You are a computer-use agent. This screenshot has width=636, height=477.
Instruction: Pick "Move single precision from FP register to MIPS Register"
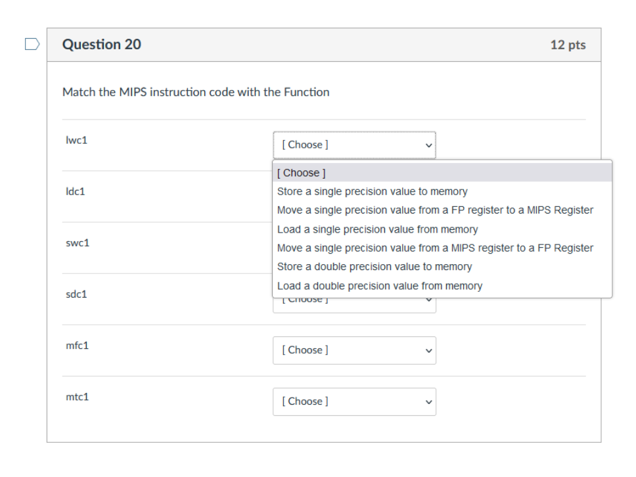(435, 210)
